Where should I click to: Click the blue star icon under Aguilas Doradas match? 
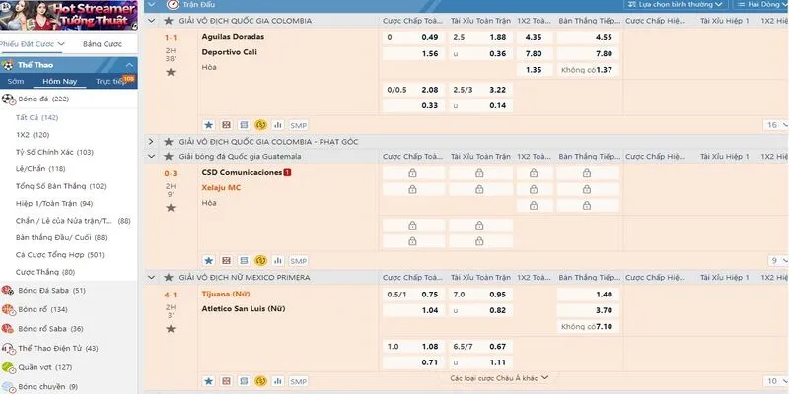(x=208, y=125)
